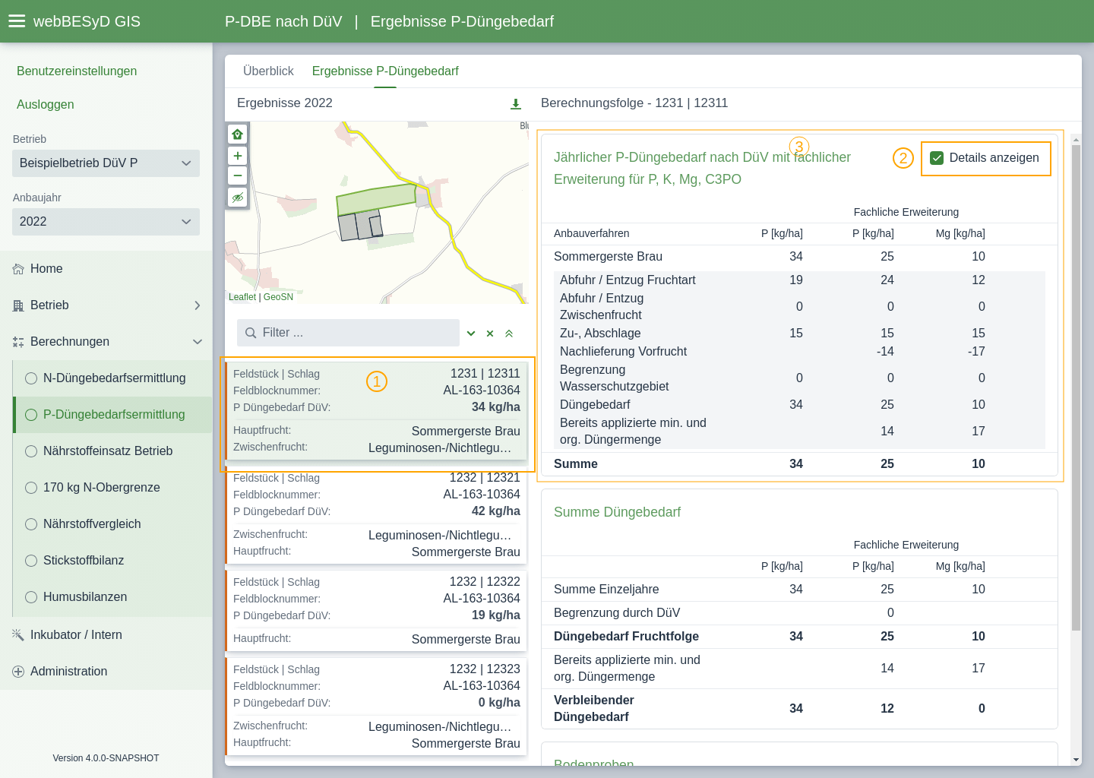The height and width of the screenshot is (778, 1094).
Task: Select field card 1232 | 12321
Action: pyautogui.click(x=376, y=515)
